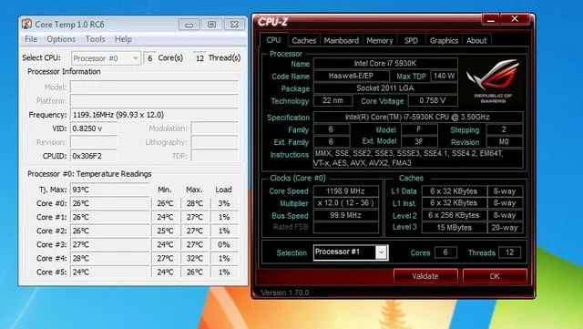
Task: Click Core #0 load value 3%
Action: point(224,203)
